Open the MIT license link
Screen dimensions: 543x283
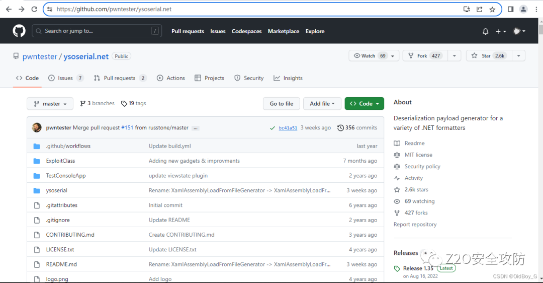coord(418,155)
